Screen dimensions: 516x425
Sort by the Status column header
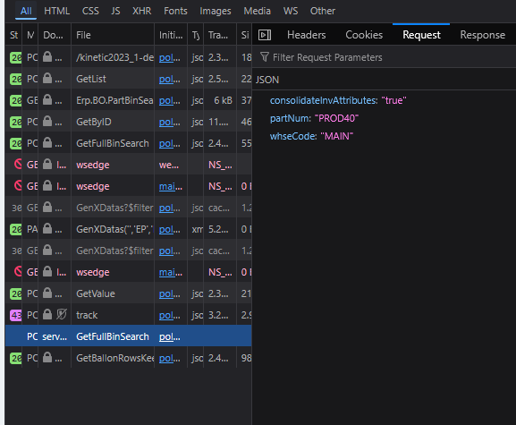(13, 35)
